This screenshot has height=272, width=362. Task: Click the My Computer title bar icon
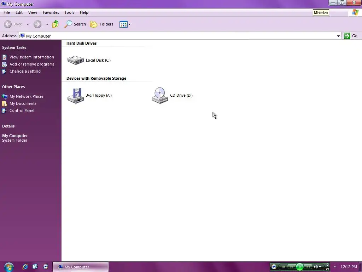pos(4,4)
